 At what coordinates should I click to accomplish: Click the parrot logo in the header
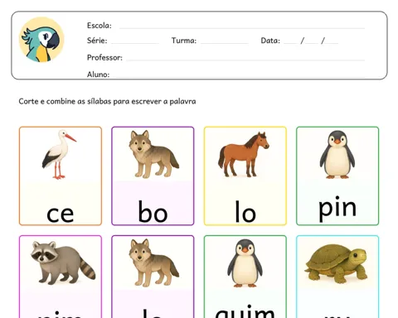point(41,40)
